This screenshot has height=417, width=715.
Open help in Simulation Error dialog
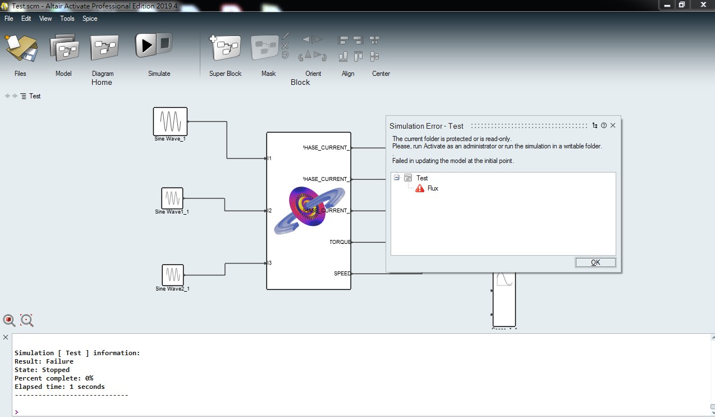tap(604, 126)
